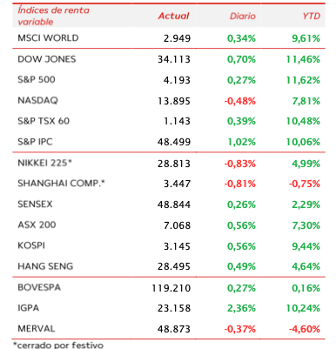
Task: Select the S&P TSX 60 row label
Action: (x=44, y=121)
